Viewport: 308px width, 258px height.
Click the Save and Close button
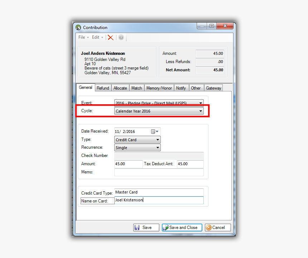182,228
